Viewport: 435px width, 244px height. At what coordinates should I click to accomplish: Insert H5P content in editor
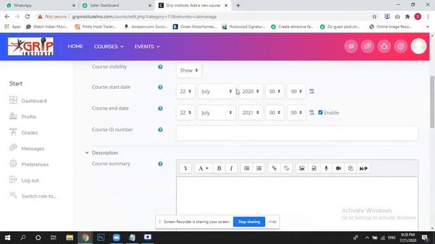[364, 168]
